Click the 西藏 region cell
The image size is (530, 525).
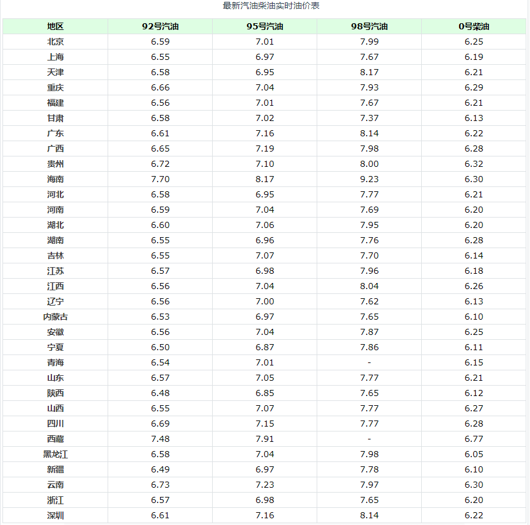(x=56, y=439)
